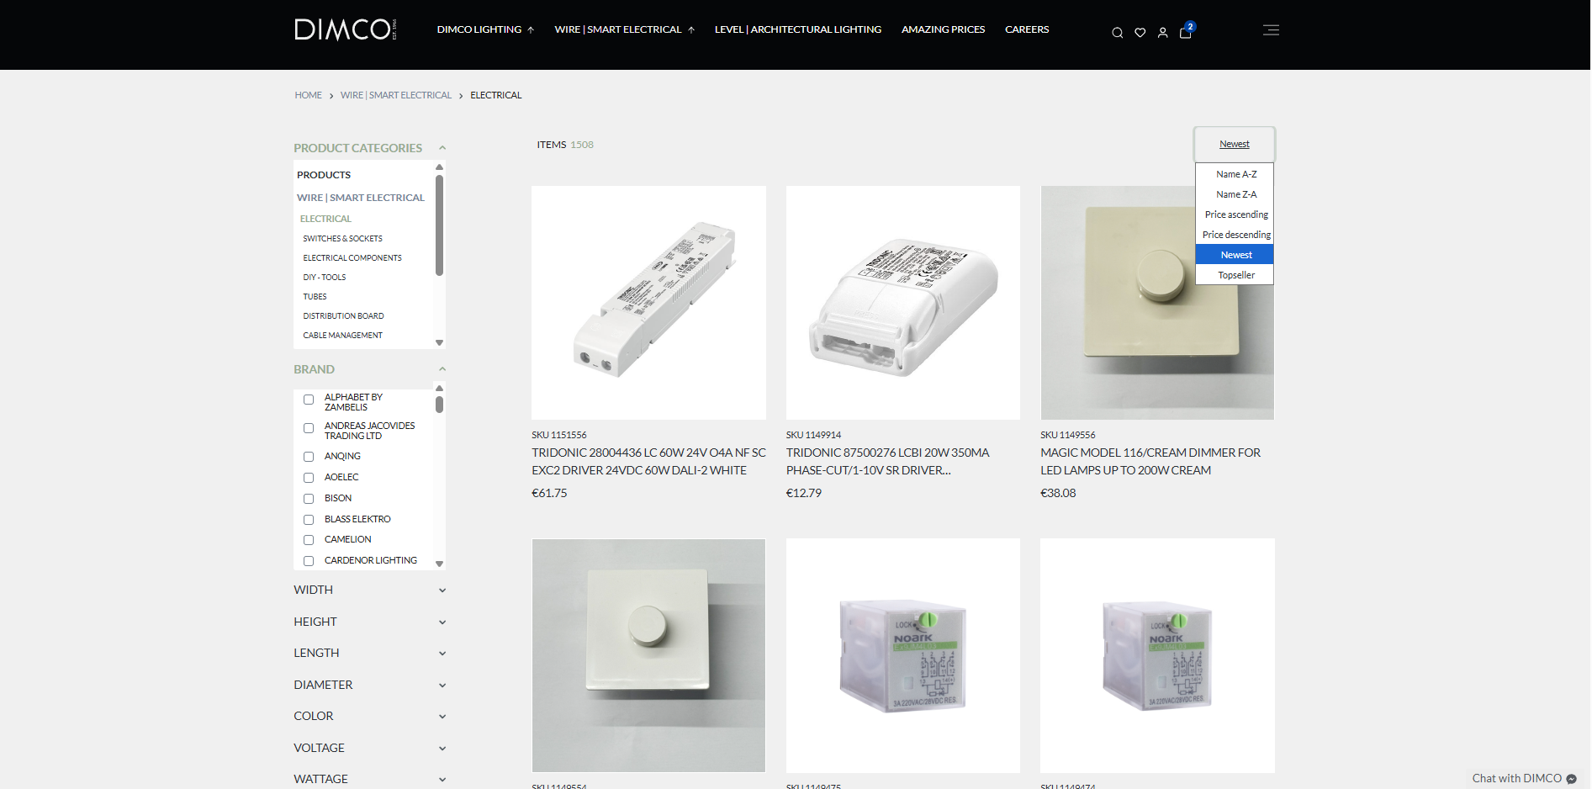
Task: Expand the COLOR filter section
Action: (x=369, y=716)
